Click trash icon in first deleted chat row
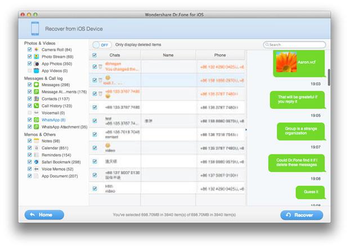This screenshot has width=349, height=248. [x=100, y=67]
